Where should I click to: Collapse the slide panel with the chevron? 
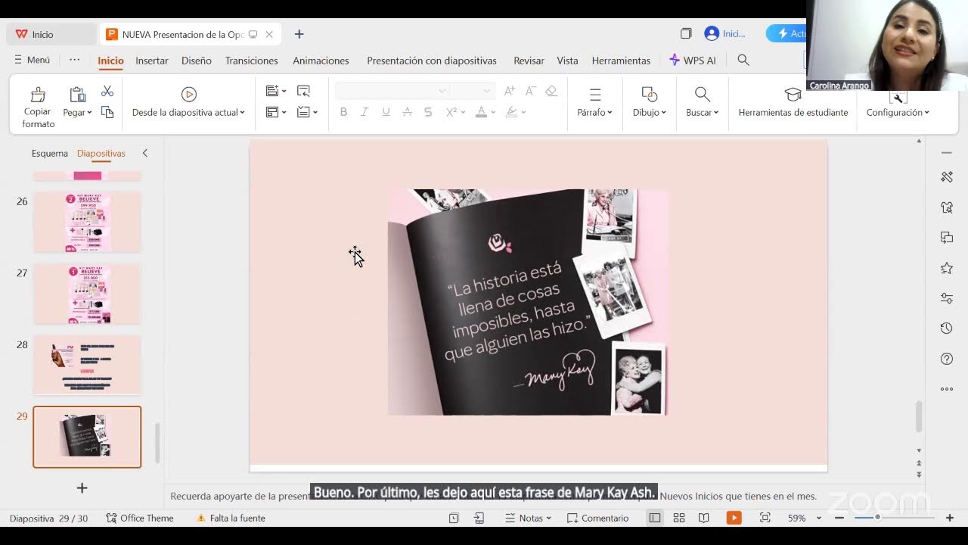144,153
